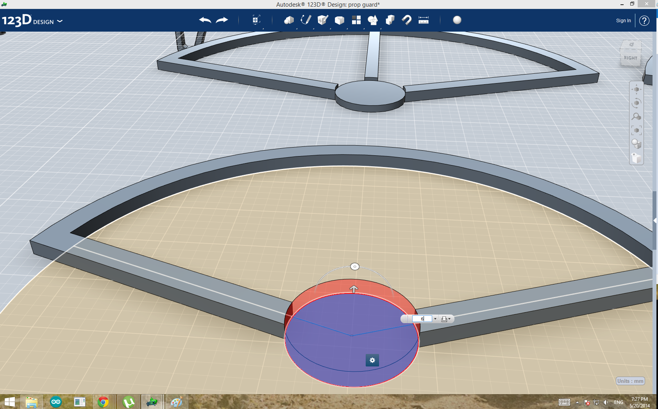658x409 pixels.
Task: Click the RIGHT face of view cube
Action: tap(630, 58)
